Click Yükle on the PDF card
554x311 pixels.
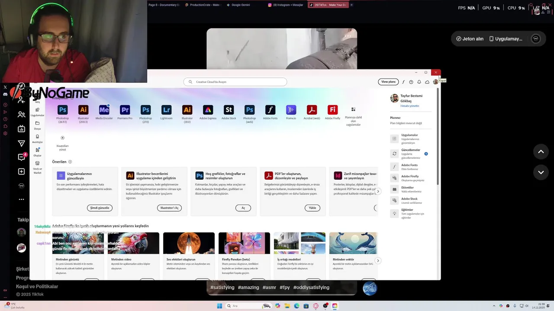coord(312,208)
